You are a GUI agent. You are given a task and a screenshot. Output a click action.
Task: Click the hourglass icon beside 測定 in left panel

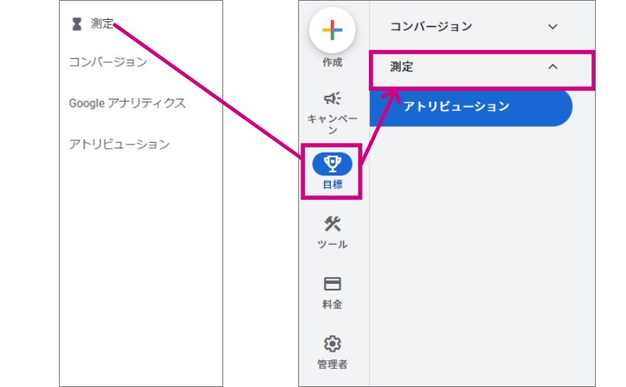(77, 24)
